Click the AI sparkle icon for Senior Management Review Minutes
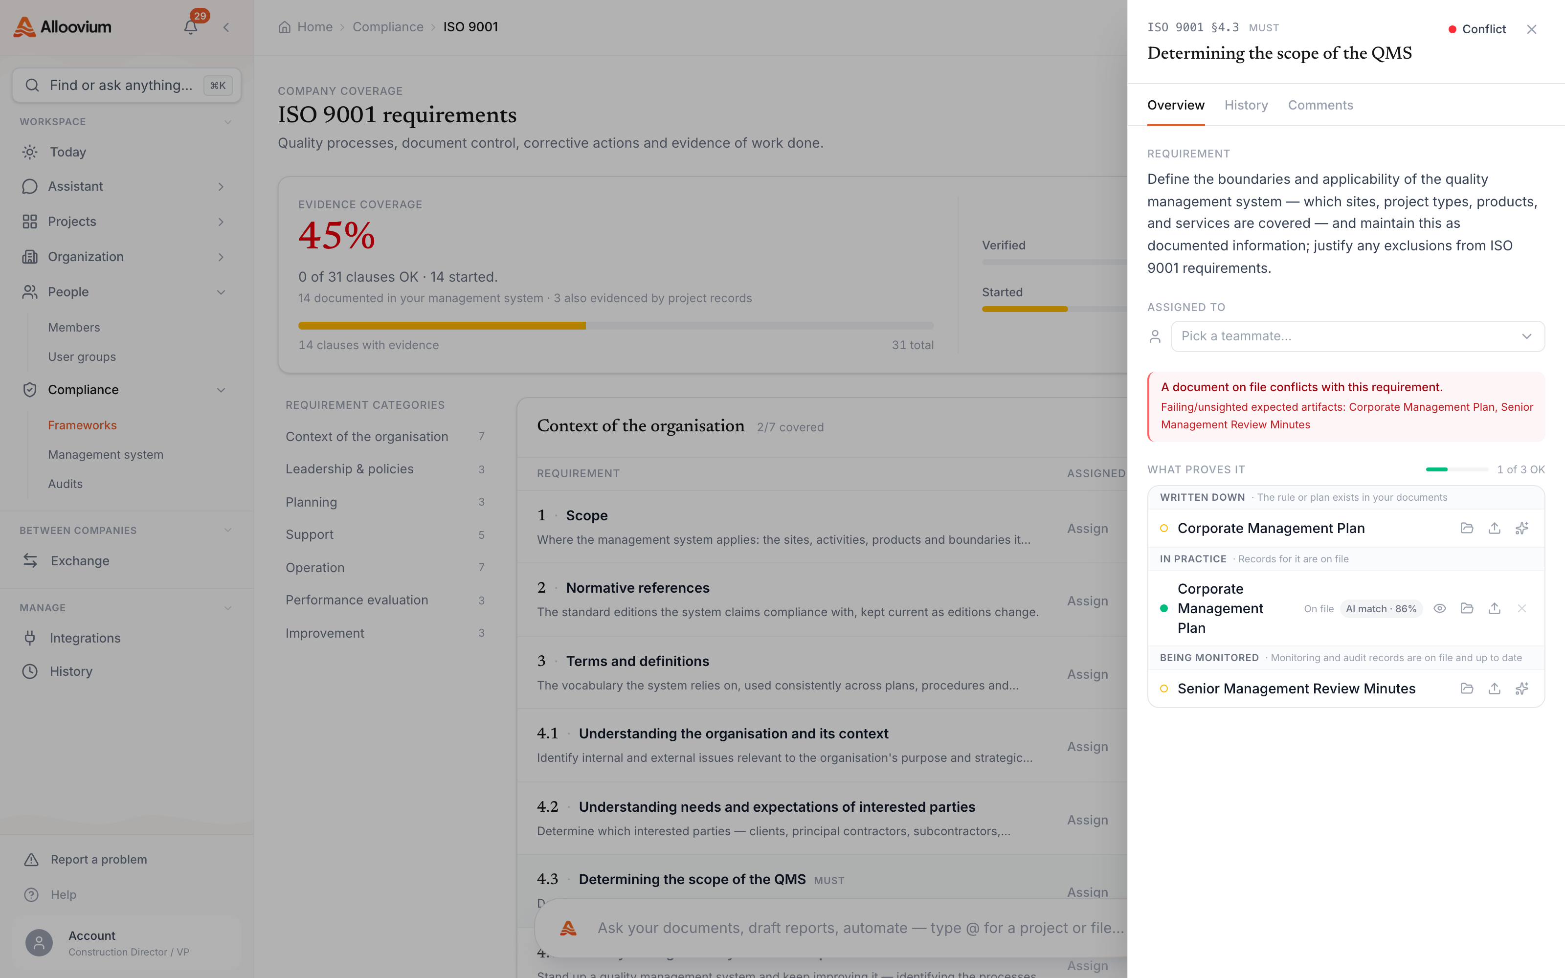The width and height of the screenshot is (1565, 978). [1521, 688]
